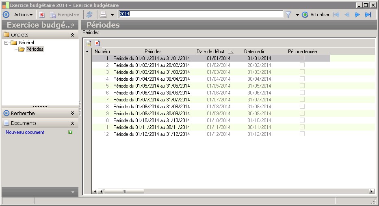Viewport: 379px width, 206px height.
Task: Click the green plus icon beside Nouveau document
Action: tap(70, 132)
